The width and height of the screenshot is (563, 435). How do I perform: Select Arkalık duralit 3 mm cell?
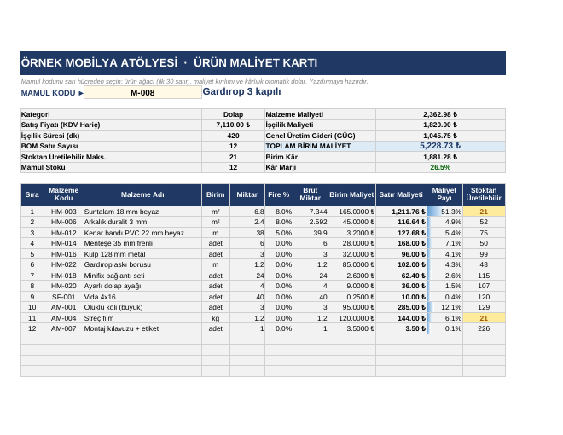click(x=142, y=222)
